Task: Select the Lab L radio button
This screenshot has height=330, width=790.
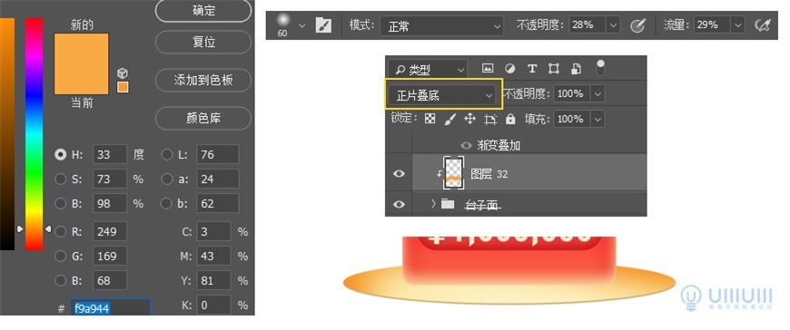Action: [x=167, y=154]
